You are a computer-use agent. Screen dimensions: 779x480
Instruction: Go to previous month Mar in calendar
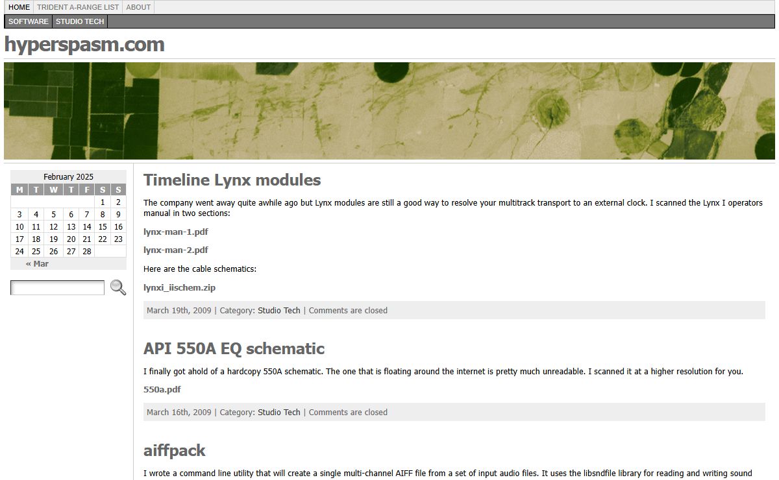click(x=37, y=264)
